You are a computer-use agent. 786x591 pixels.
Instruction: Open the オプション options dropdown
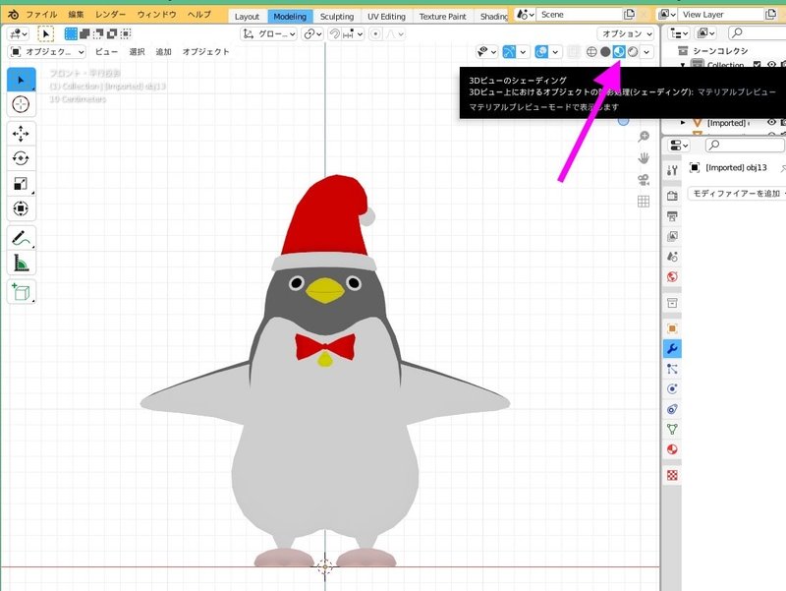click(626, 33)
